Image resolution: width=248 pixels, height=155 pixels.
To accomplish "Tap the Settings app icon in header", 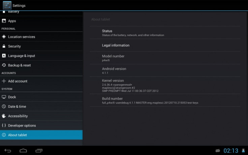I will coord(7,5).
